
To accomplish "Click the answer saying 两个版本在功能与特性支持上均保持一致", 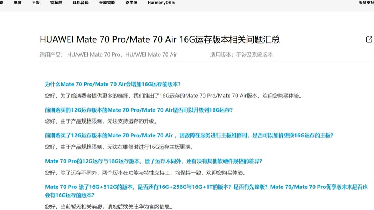I will (145, 173).
